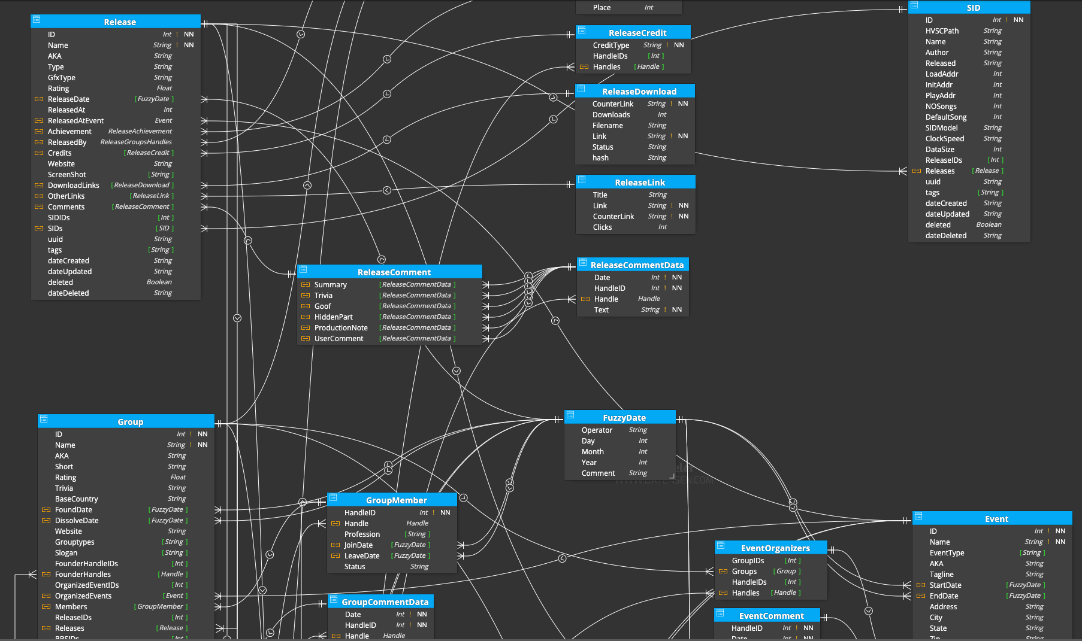The width and height of the screenshot is (1082, 641).
Task: Click the relation icon beside StartDate in Event
Action: [x=921, y=585]
